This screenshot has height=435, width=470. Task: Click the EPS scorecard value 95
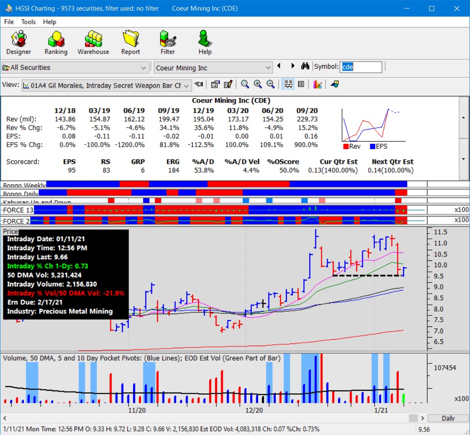point(72,170)
